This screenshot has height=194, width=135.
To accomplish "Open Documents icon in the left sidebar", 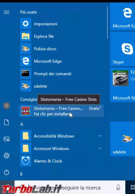I will tap(6, 123).
